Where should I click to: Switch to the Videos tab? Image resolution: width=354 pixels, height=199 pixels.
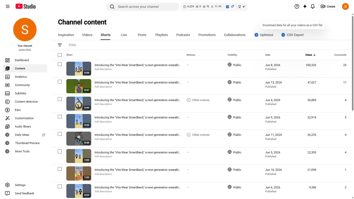[x=87, y=35]
